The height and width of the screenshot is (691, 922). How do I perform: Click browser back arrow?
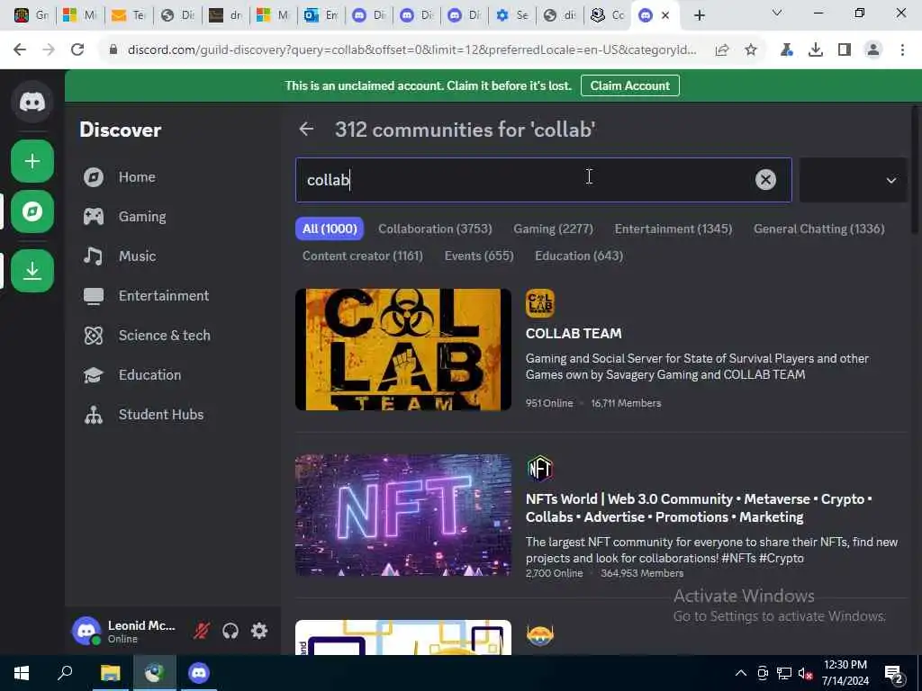click(x=20, y=50)
